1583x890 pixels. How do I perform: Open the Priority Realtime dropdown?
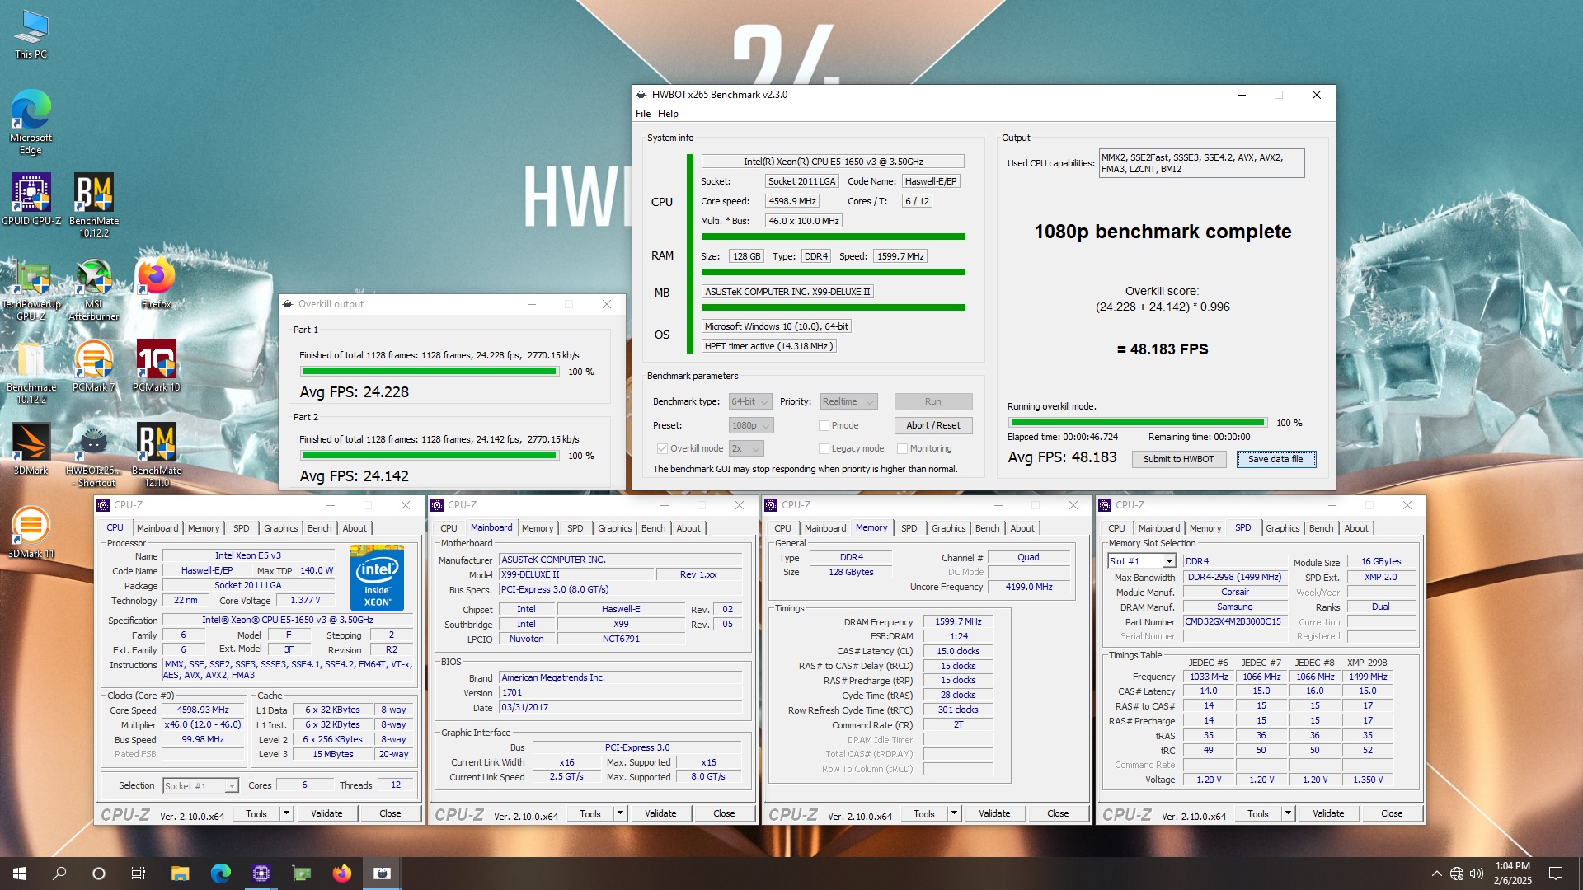[x=848, y=401]
